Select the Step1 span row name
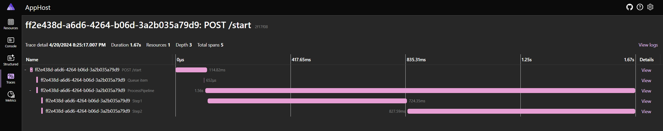 coord(94,101)
